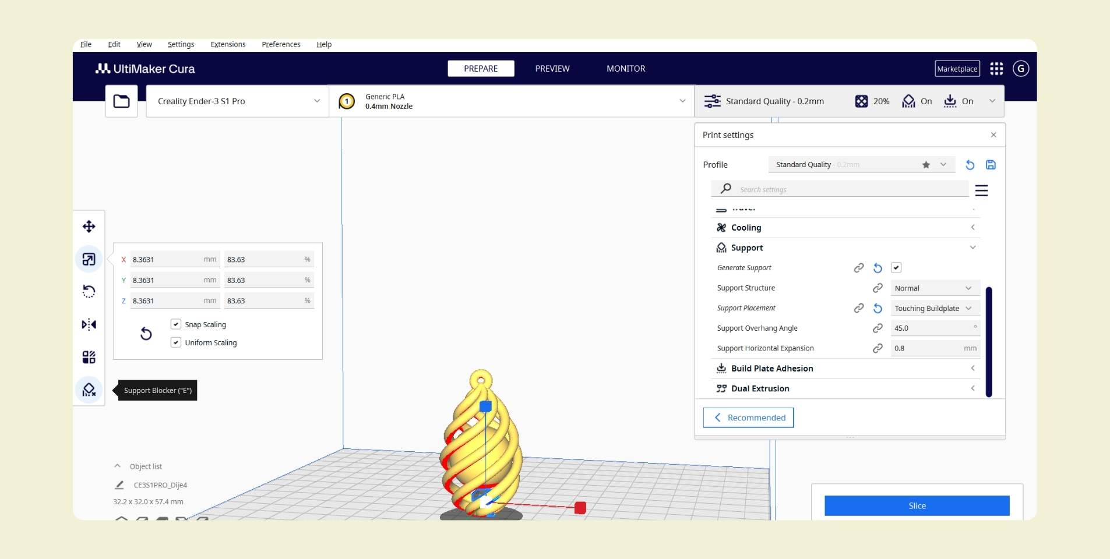Open the Settings menu
Viewport: 1110px width, 559px height.
181,44
